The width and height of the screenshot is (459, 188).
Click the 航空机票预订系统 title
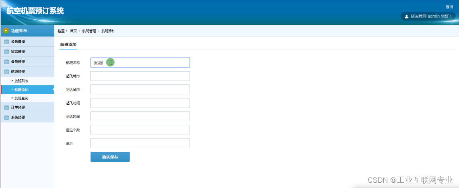tap(35, 11)
